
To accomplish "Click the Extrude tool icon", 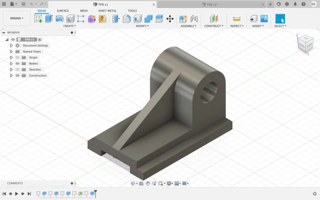I will [x=48, y=19].
